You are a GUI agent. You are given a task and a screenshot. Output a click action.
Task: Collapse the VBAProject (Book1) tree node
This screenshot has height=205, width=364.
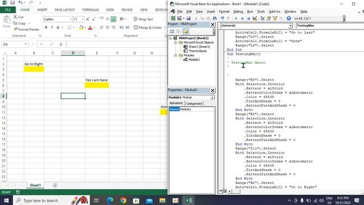tap(171, 38)
